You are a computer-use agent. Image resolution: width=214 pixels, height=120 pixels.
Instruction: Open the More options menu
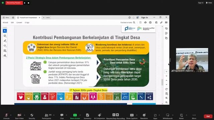pyautogui.click(x=194, y=116)
